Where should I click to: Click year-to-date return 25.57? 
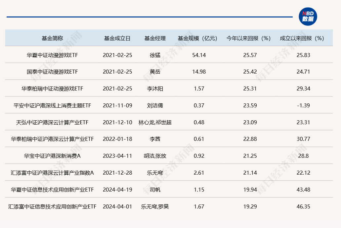pos(250,55)
